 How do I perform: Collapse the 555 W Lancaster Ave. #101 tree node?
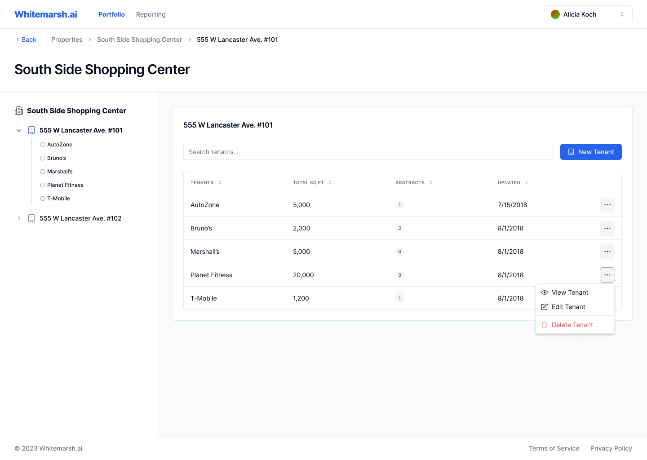tap(19, 130)
